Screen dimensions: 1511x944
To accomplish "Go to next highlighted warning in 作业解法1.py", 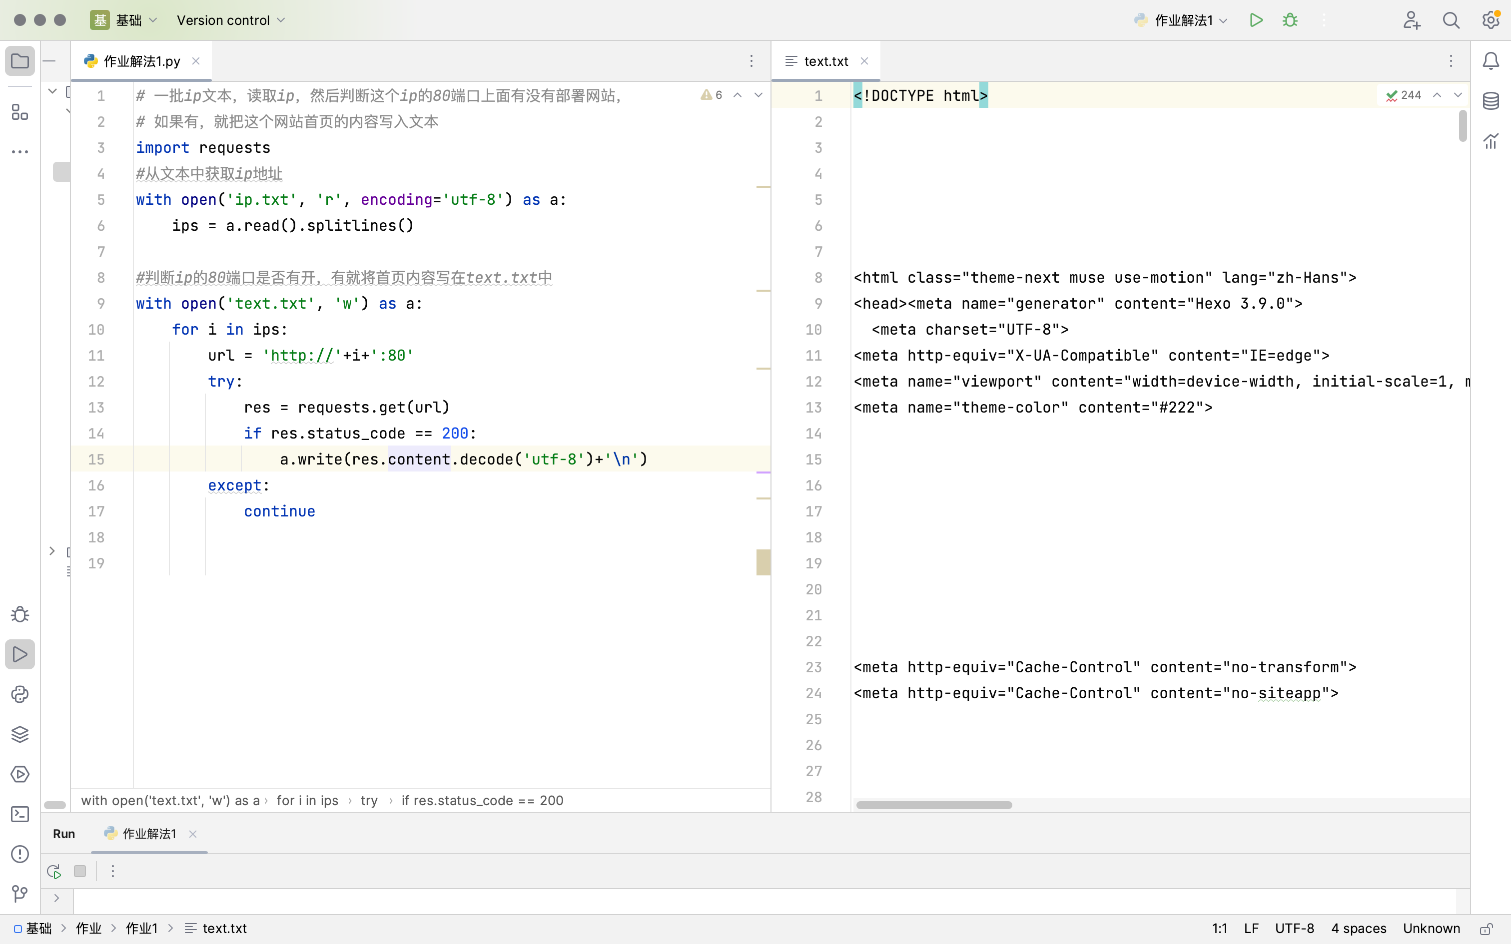I will (x=758, y=95).
